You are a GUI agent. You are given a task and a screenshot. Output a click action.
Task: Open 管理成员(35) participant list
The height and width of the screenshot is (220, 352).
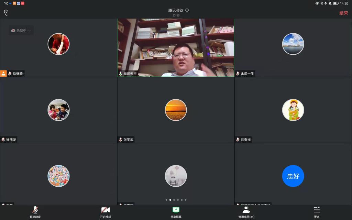246,210
